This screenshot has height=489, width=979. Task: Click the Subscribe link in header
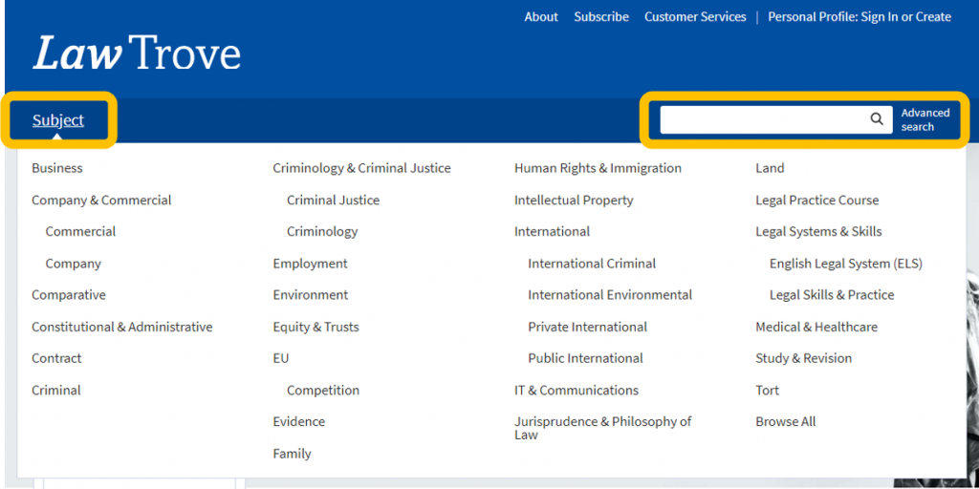tap(601, 16)
